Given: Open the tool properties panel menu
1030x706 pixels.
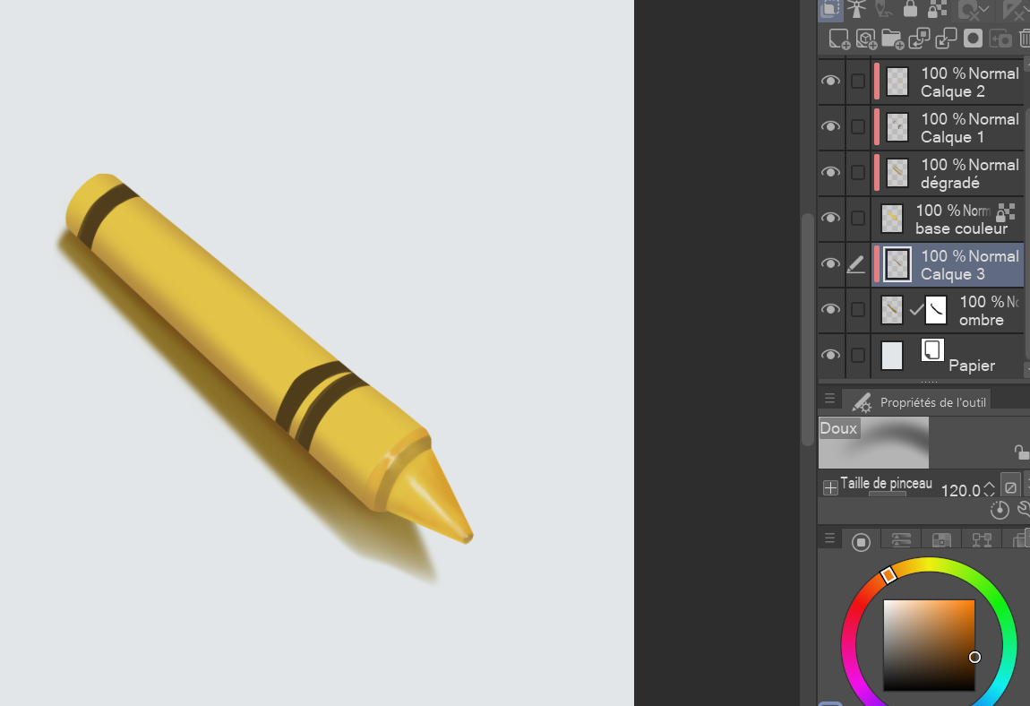Looking at the screenshot, I should click(829, 399).
